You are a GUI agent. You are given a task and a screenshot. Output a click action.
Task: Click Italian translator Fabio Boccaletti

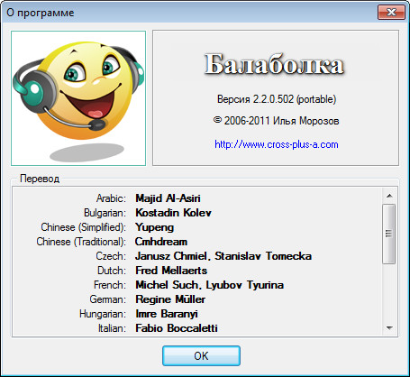[x=177, y=328]
